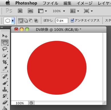111x110 pixels.
Task: Select the intersect with selection mode
Action: (x=36, y=20)
